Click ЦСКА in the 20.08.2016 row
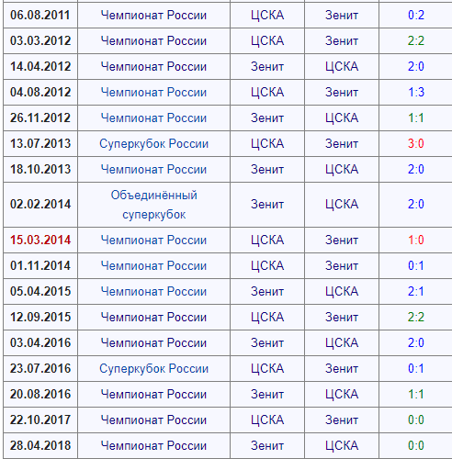The width and height of the screenshot is (452, 459). click(x=342, y=394)
